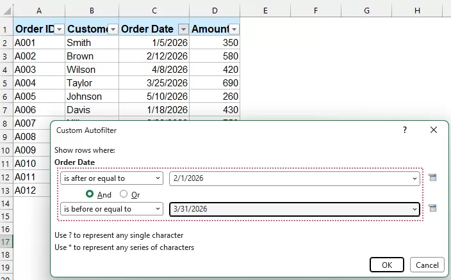Click the Select All corner triangle
The height and width of the screenshot is (280, 451).
pos(7,11)
